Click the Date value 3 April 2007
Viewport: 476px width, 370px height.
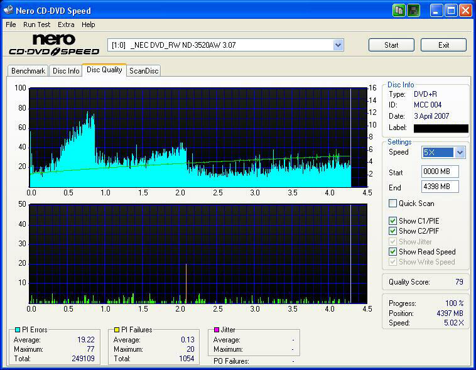(431, 116)
